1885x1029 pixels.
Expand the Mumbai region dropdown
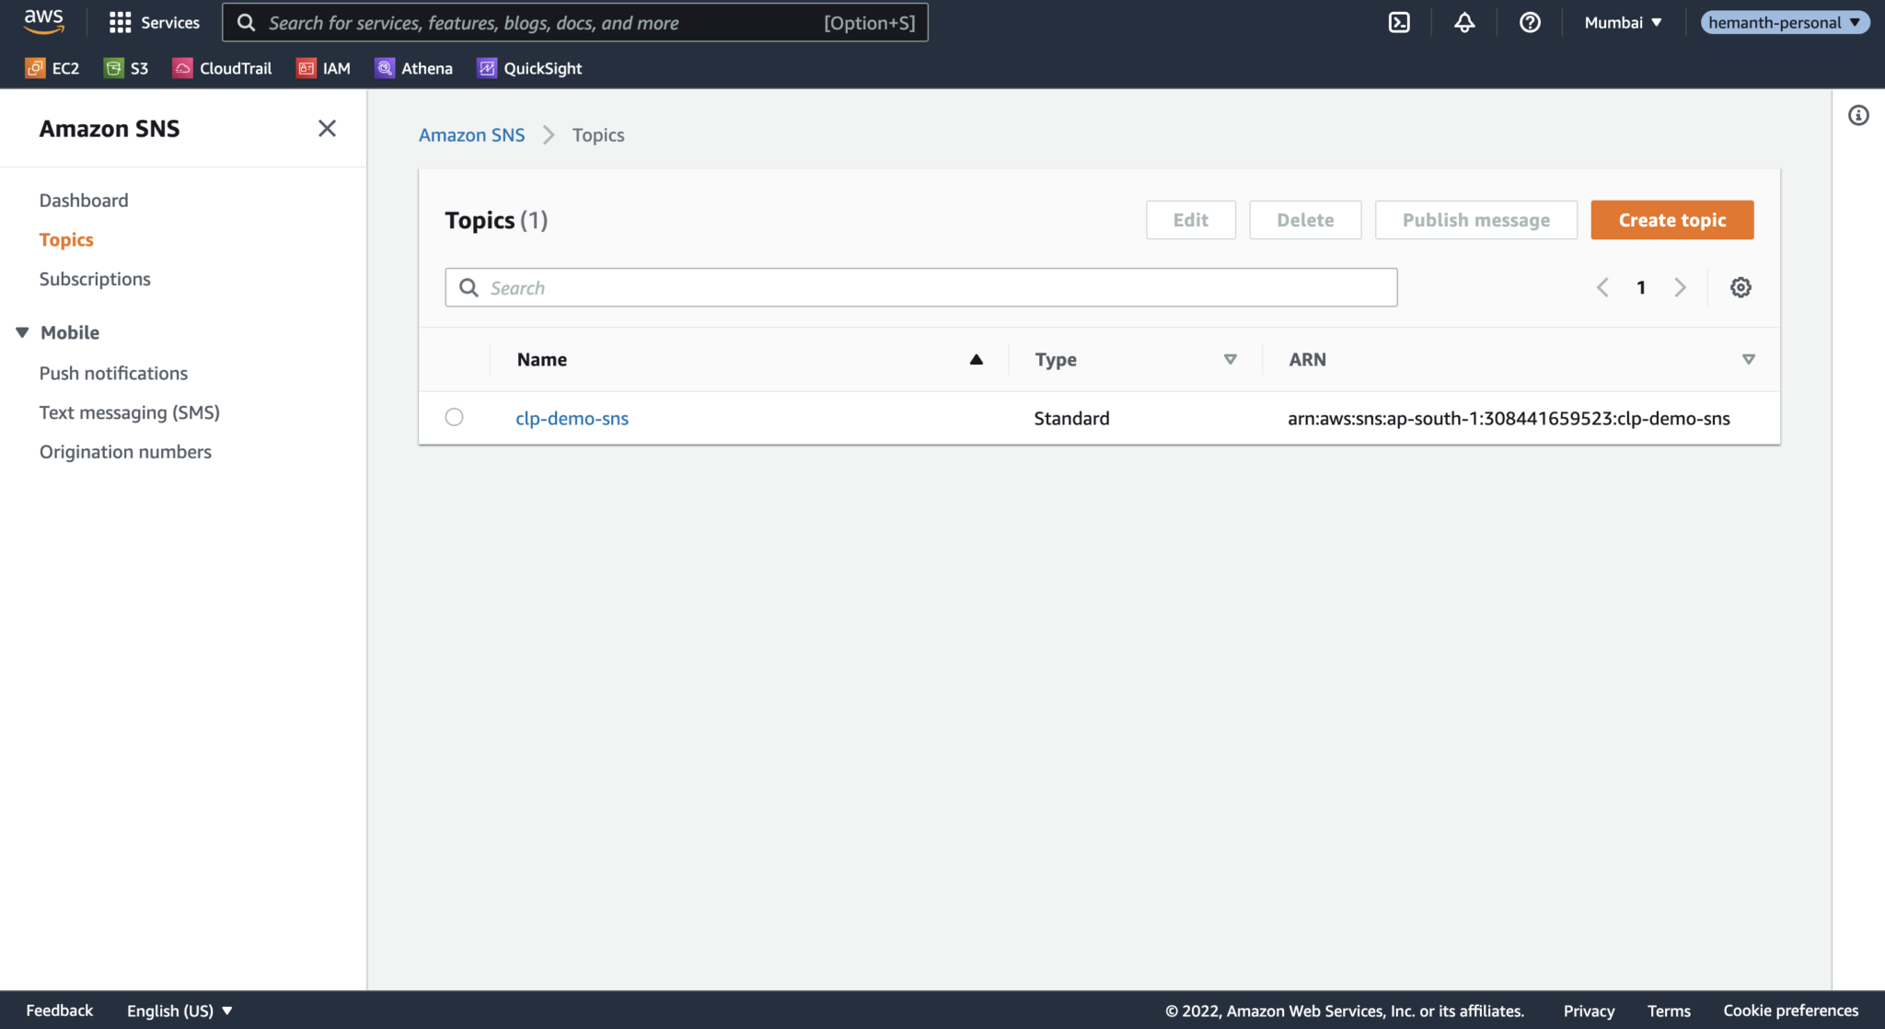tap(1623, 23)
